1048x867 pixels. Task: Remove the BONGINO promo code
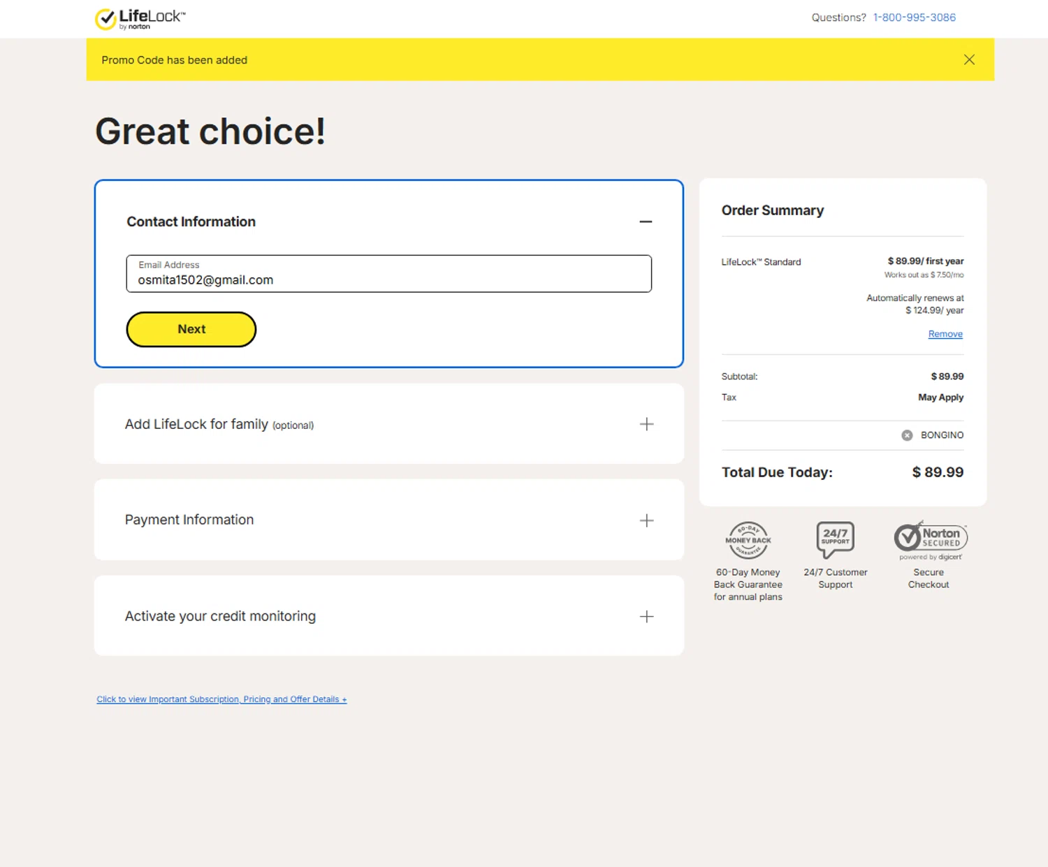[x=907, y=435]
